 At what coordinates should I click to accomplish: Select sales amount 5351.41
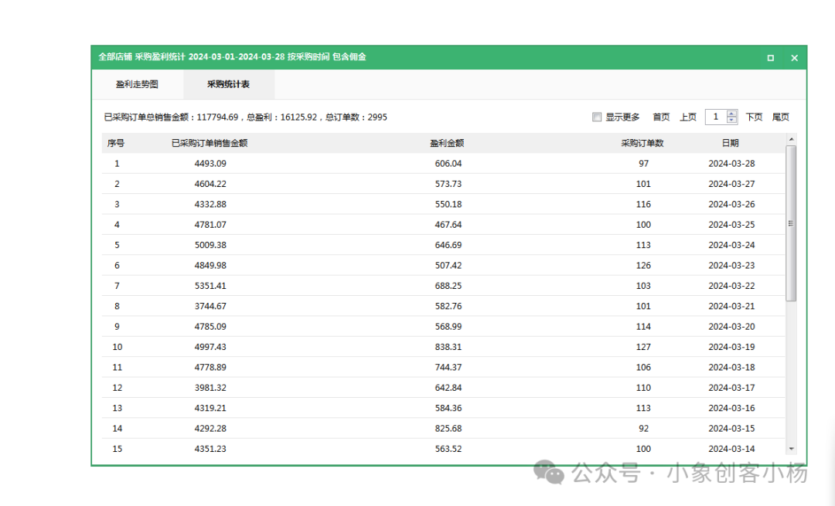click(x=210, y=287)
